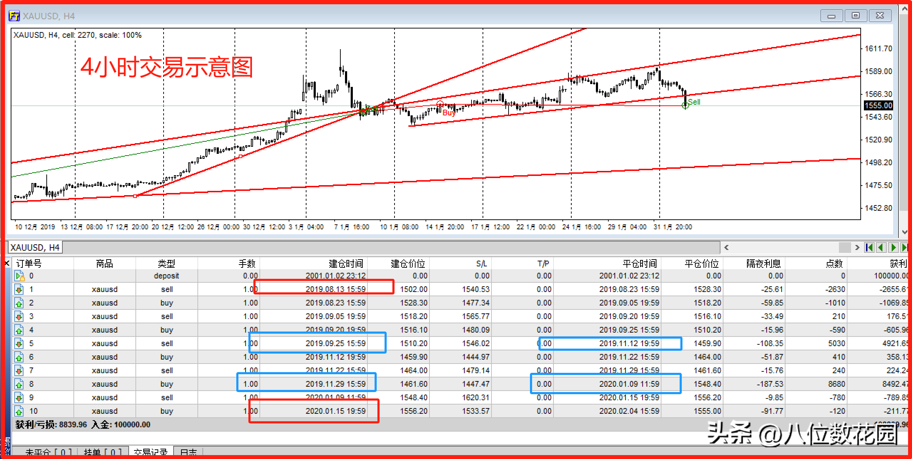Screen dimensions: 912x459
Task: Click the vertical scrollbar up arrow
Action: pyautogui.click(x=904, y=9)
